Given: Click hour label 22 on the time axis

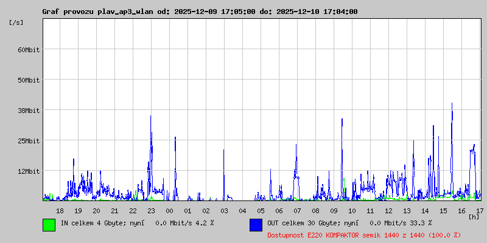Looking at the screenshot, I should pyautogui.click(x=133, y=211).
